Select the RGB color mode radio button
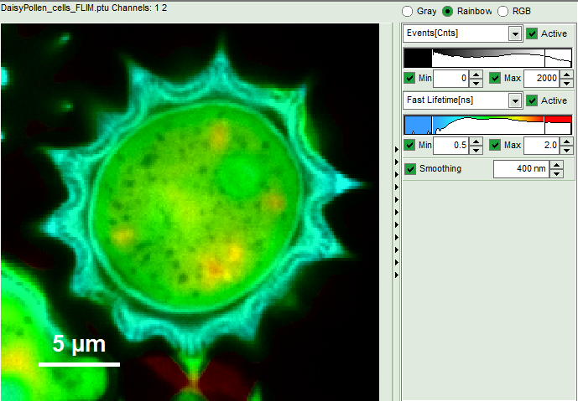The image size is (578, 401). 503,12
